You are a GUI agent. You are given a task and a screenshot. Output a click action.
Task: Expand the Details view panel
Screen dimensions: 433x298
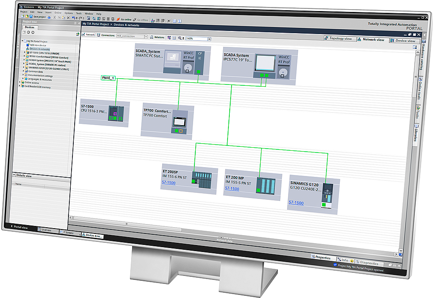point(14,176)
